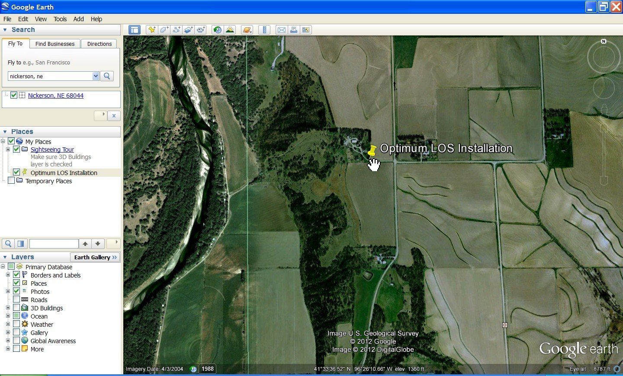Click the historical imagery clock near 1988
Image resolution: width=623 pixels, height=376 pixels.
pos(193,369)
